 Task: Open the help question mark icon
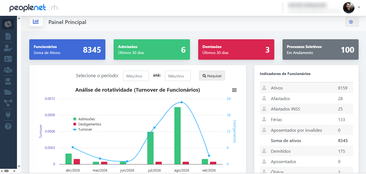tap(8, 126)
